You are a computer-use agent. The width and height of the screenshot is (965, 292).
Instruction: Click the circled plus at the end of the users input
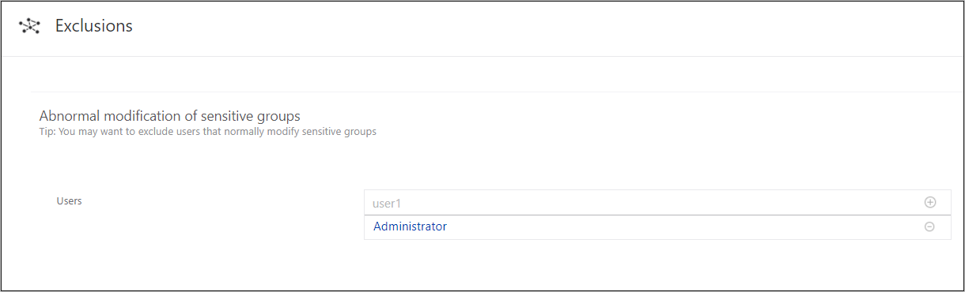[930, 202]
